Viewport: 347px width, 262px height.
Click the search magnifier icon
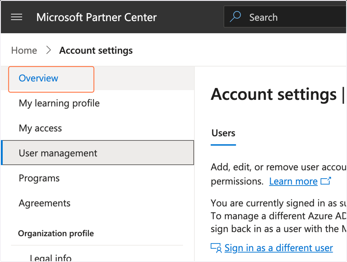tap(235, 17)
